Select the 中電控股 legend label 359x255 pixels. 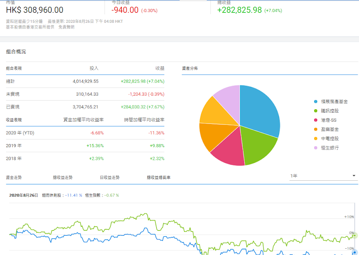coord(330,138)
